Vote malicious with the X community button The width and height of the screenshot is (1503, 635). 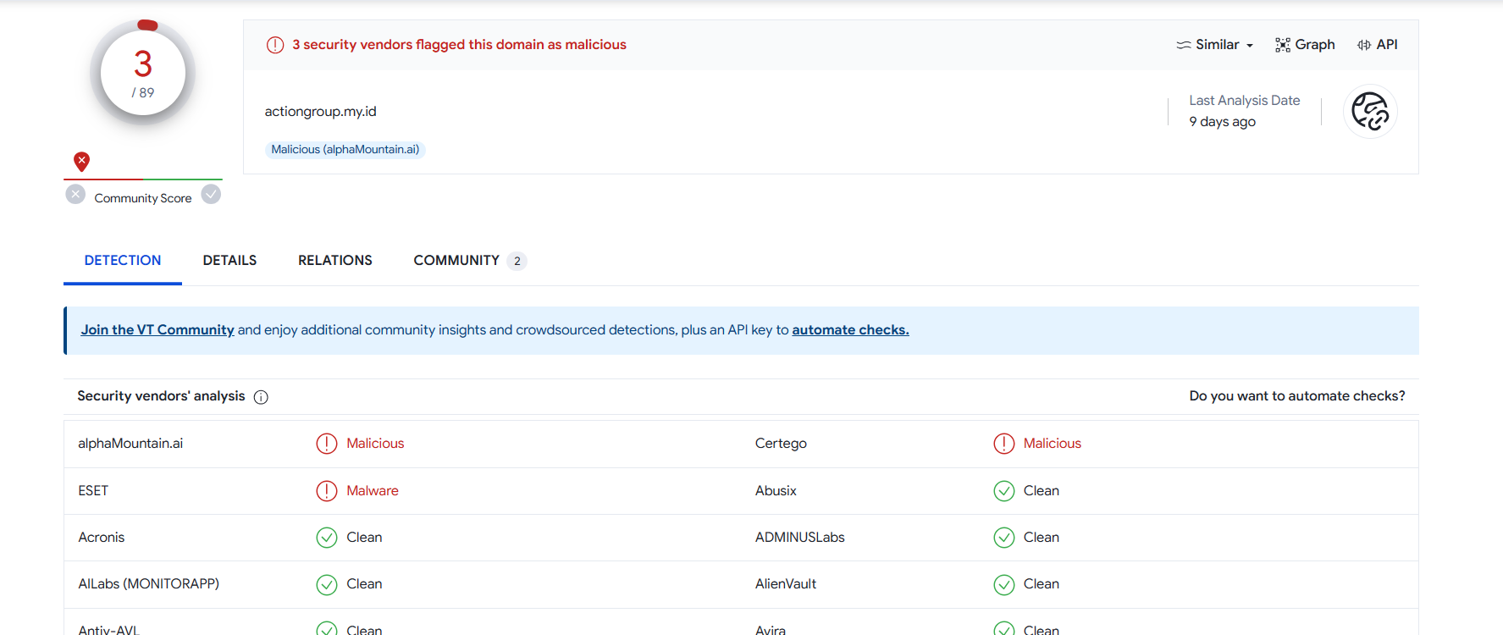[x=75, y=195]
